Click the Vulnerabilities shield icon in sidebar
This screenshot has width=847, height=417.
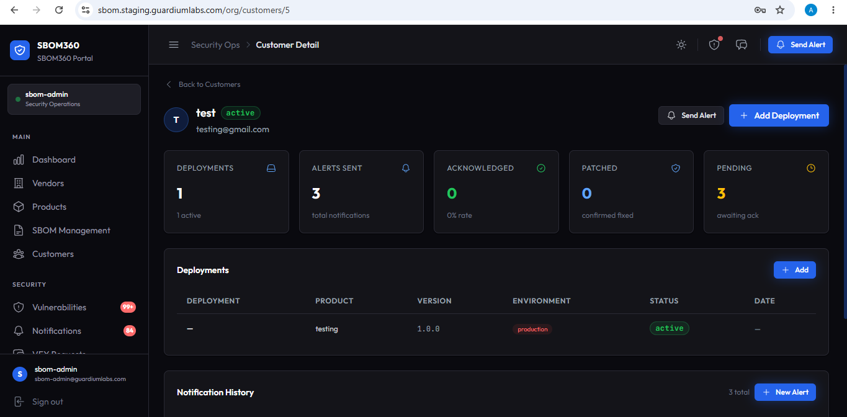pyautogui.click(x=19, y=308)
